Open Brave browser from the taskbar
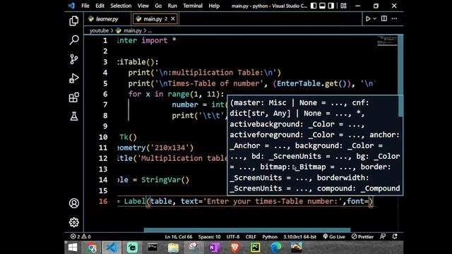Screen dimensions: 452x254 click(235, 248)
